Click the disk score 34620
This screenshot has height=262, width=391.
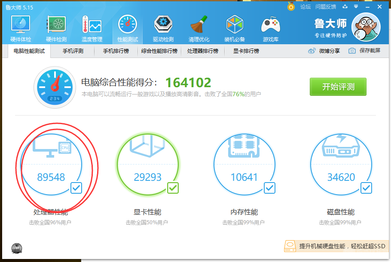point(341,177)
